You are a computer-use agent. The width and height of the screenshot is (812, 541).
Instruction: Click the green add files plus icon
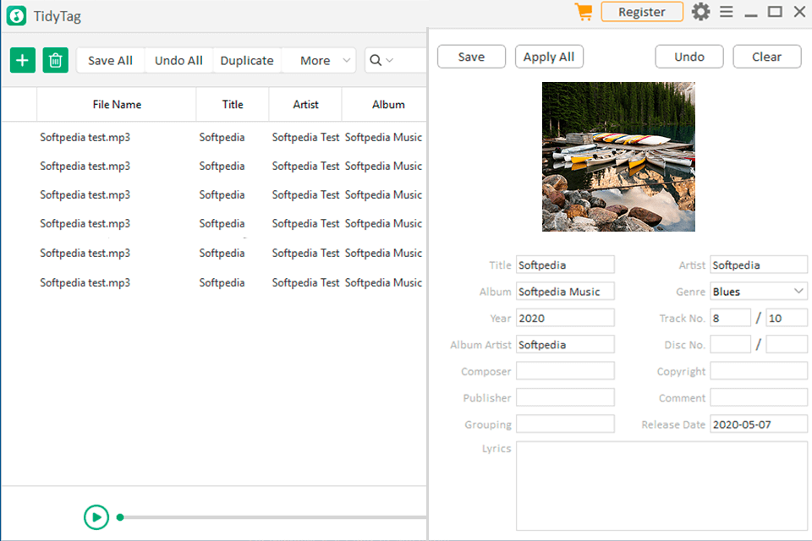[23, 60]
